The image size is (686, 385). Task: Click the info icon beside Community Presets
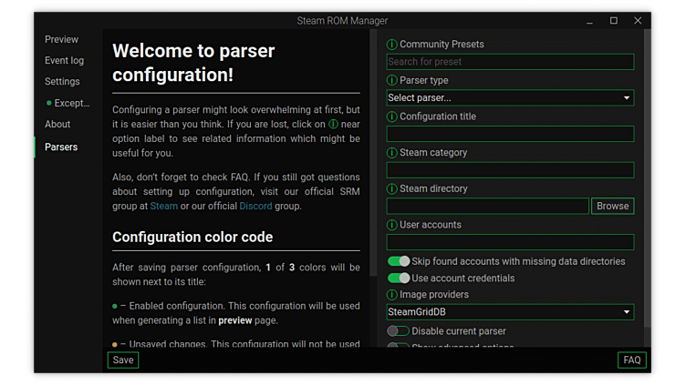pos(391,45)
